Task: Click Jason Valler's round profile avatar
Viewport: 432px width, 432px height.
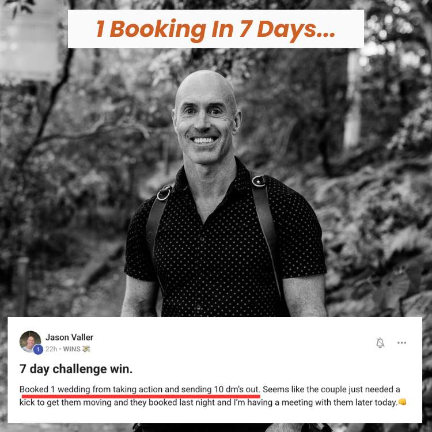Action: click(x=31, y=342)
